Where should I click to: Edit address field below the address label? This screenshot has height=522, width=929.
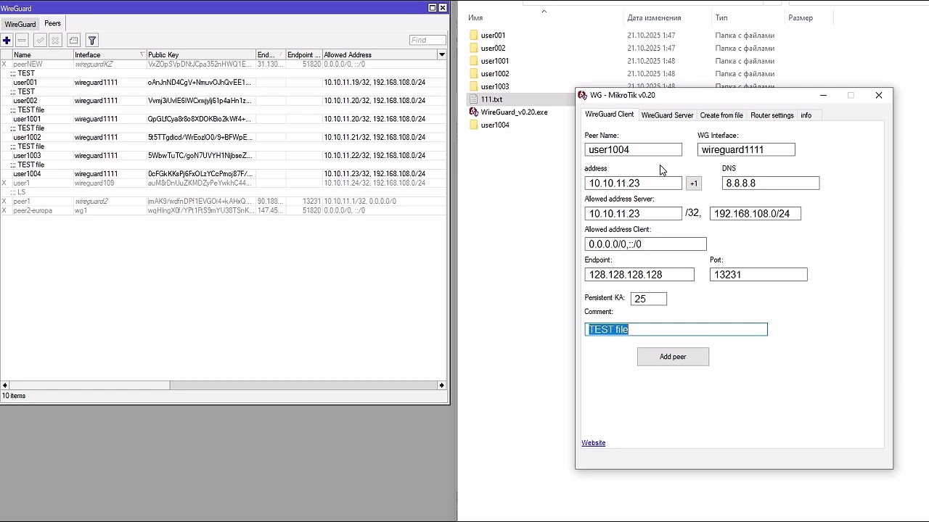click(633, 183)
